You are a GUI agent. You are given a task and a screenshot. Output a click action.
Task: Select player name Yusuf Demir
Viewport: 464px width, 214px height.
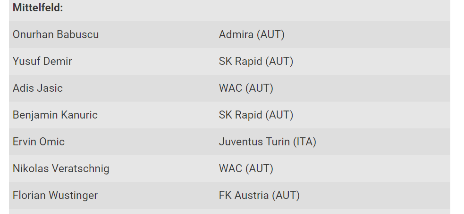tap(42, 61)
